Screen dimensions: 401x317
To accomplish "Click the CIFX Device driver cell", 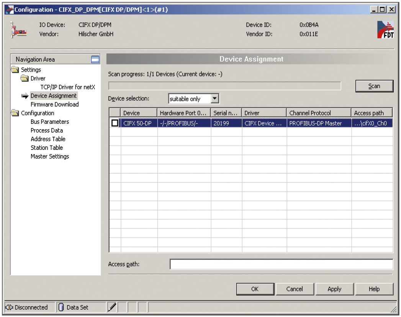I will pyautogui.click(x=264, y=123).
